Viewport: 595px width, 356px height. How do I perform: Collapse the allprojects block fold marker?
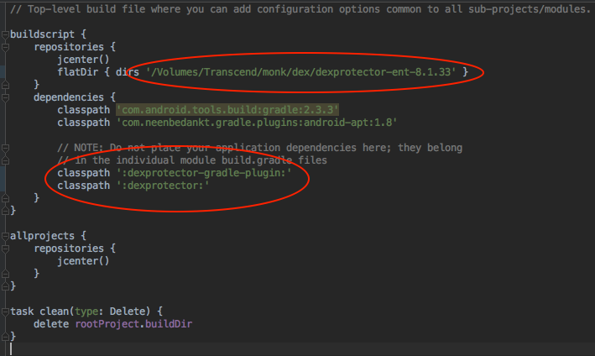click(4, 236)
